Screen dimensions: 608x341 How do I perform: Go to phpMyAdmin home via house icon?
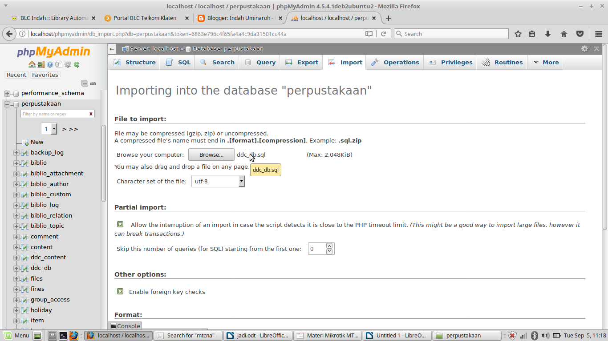(x=32, y=64)
